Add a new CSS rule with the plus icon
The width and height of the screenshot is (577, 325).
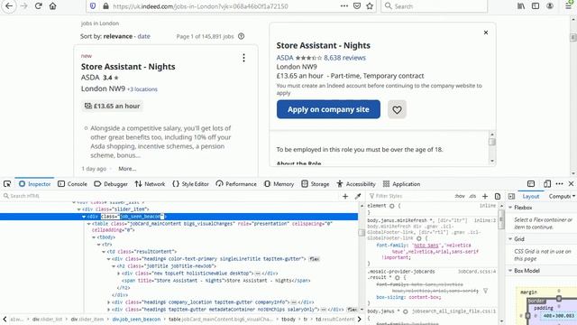pos(485,196)
